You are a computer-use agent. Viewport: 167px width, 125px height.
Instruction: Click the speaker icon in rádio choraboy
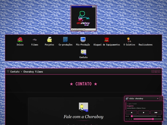click(x=127, y=98)
